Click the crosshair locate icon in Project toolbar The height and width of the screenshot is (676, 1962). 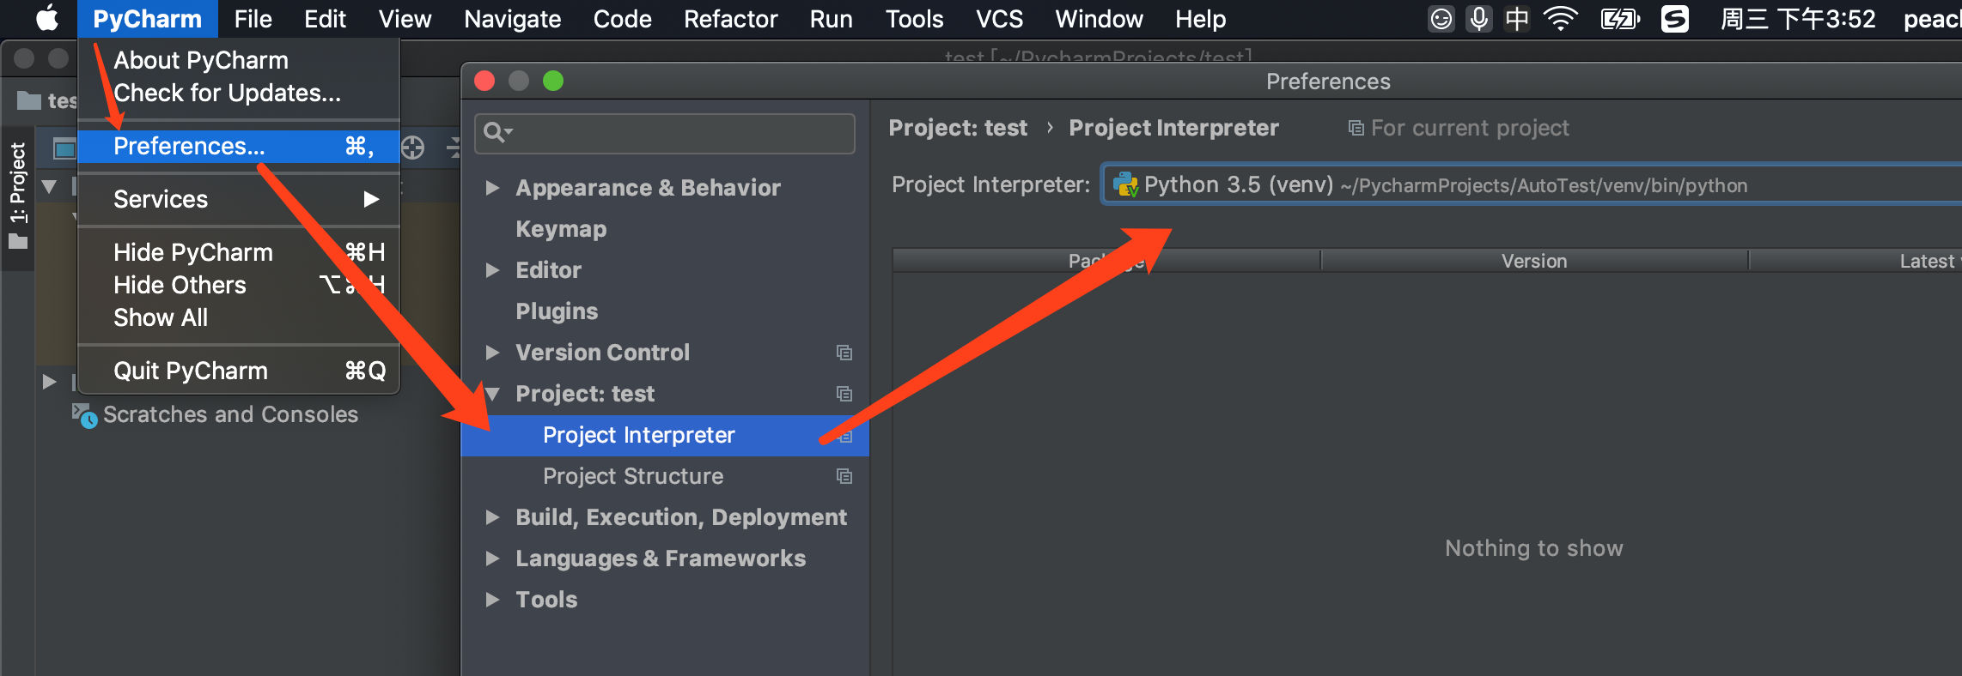[x=413, y=148]
